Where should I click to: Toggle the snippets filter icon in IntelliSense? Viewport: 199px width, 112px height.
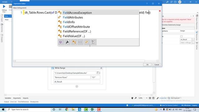tap(93, 42)
